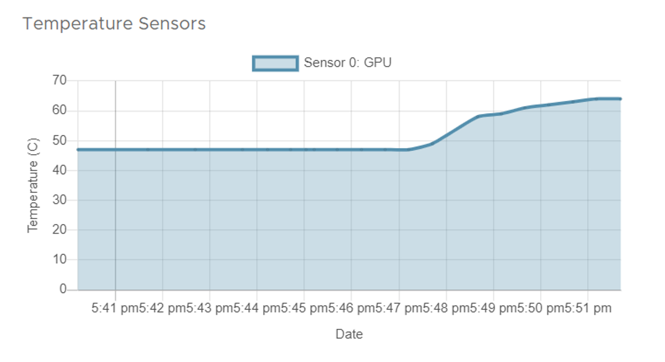
Task: Pick the 5:48 pm time label
Action: [447, 308]
